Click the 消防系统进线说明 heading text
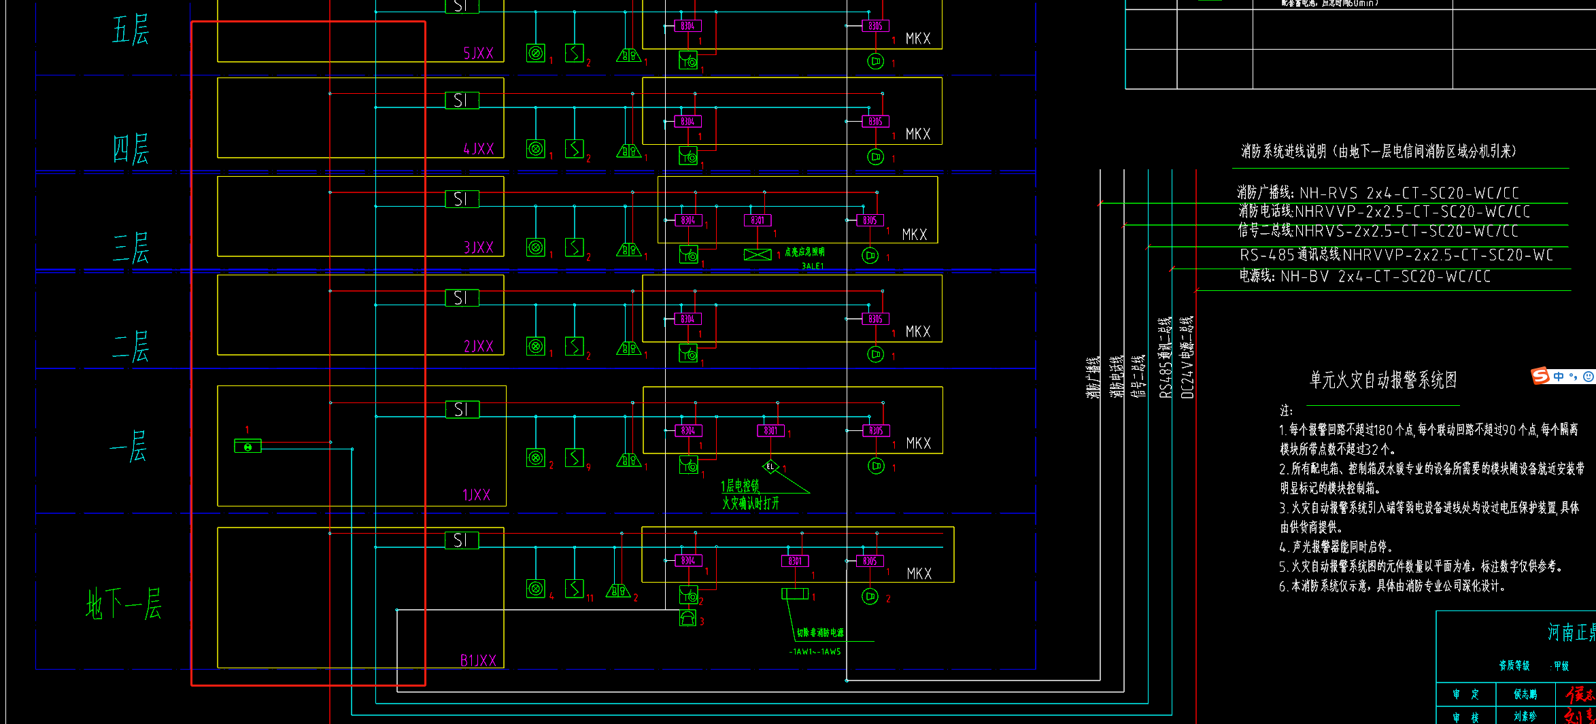The height and width of the screenshot is (724, 1596). click(x=1378, y=151)
